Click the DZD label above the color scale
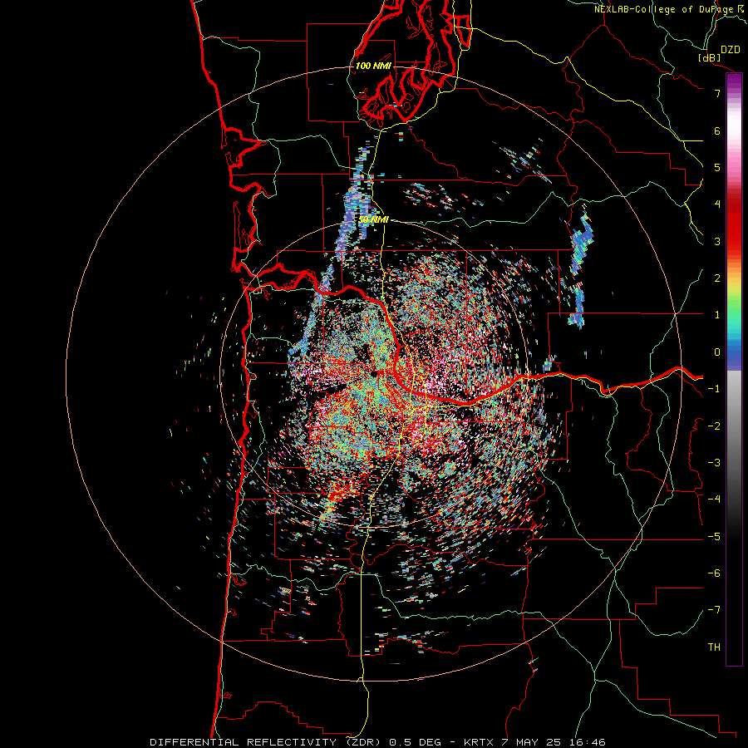748x748 pixels. click(x=731, y=50)
